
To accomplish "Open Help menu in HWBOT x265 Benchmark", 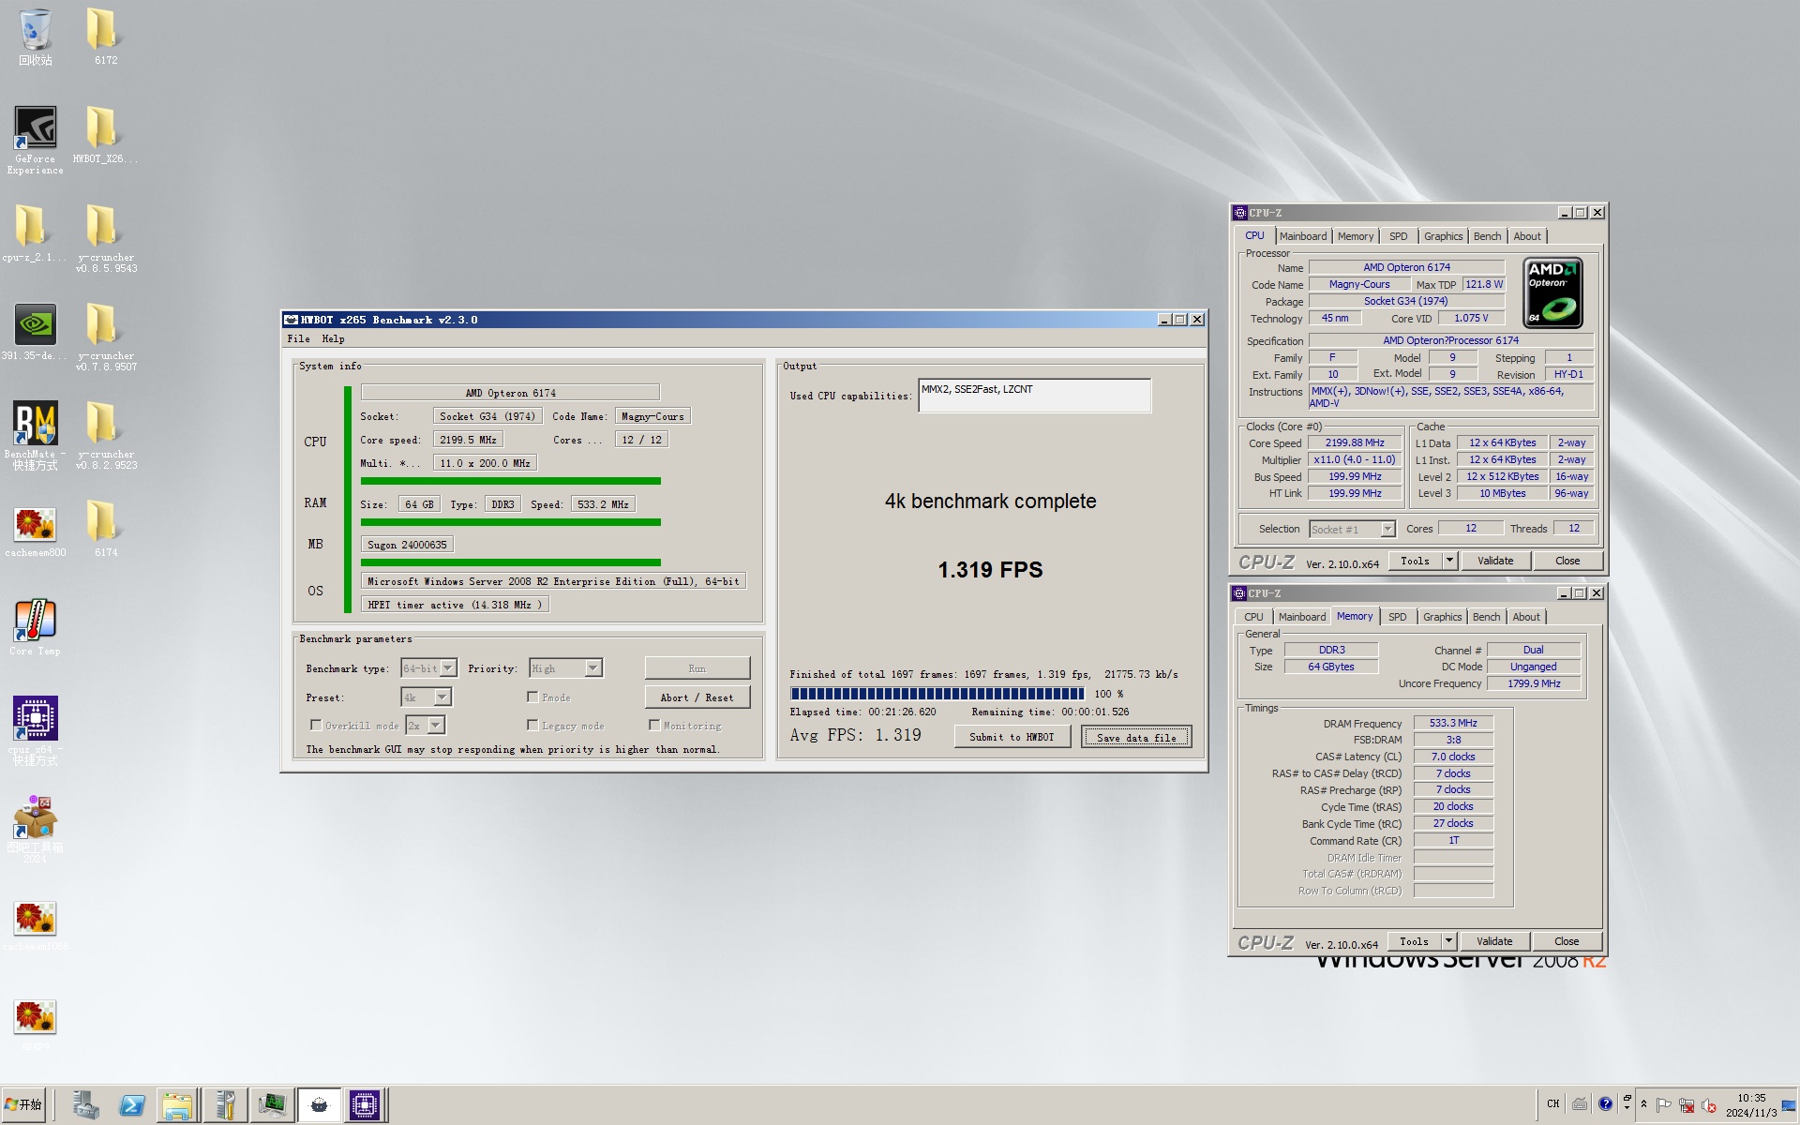I will (333, 338).
